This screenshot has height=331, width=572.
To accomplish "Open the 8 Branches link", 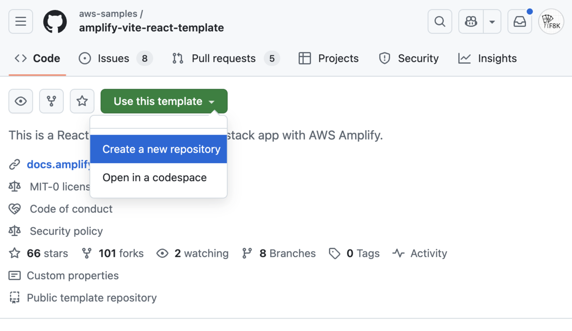I will 287,253.
